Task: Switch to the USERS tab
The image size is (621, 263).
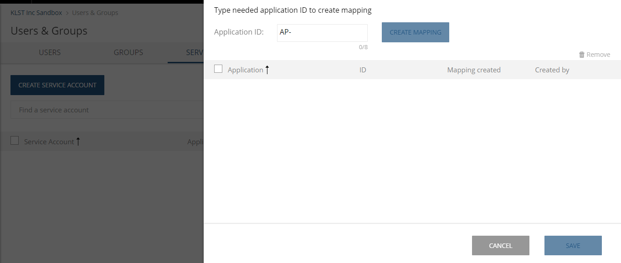Action: [50, 52]
